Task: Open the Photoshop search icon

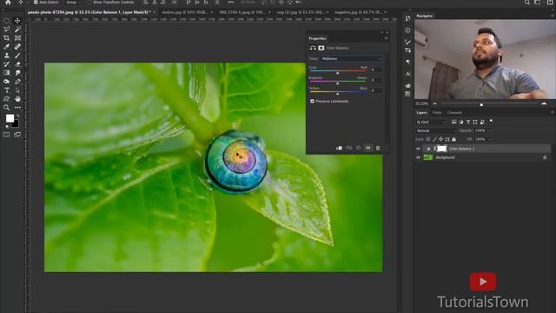Action: (x=527, y=3)
